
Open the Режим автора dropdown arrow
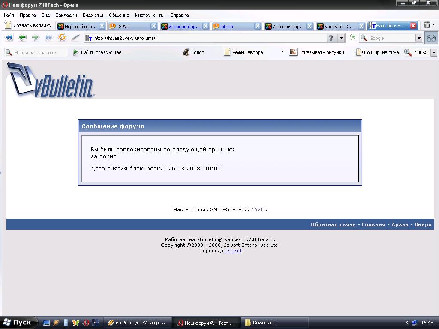click(x=282, y=52)
